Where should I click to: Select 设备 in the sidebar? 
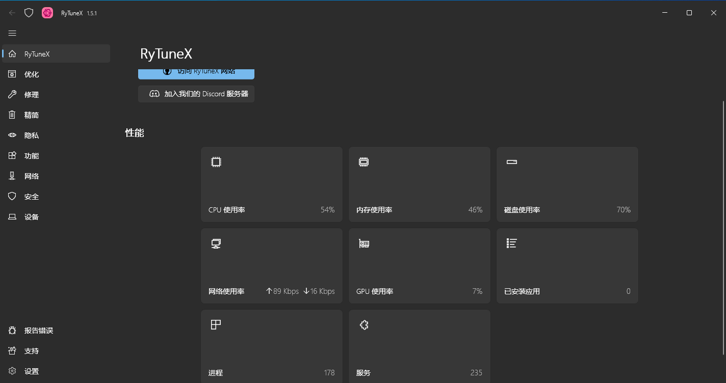(x=56, y=217)
